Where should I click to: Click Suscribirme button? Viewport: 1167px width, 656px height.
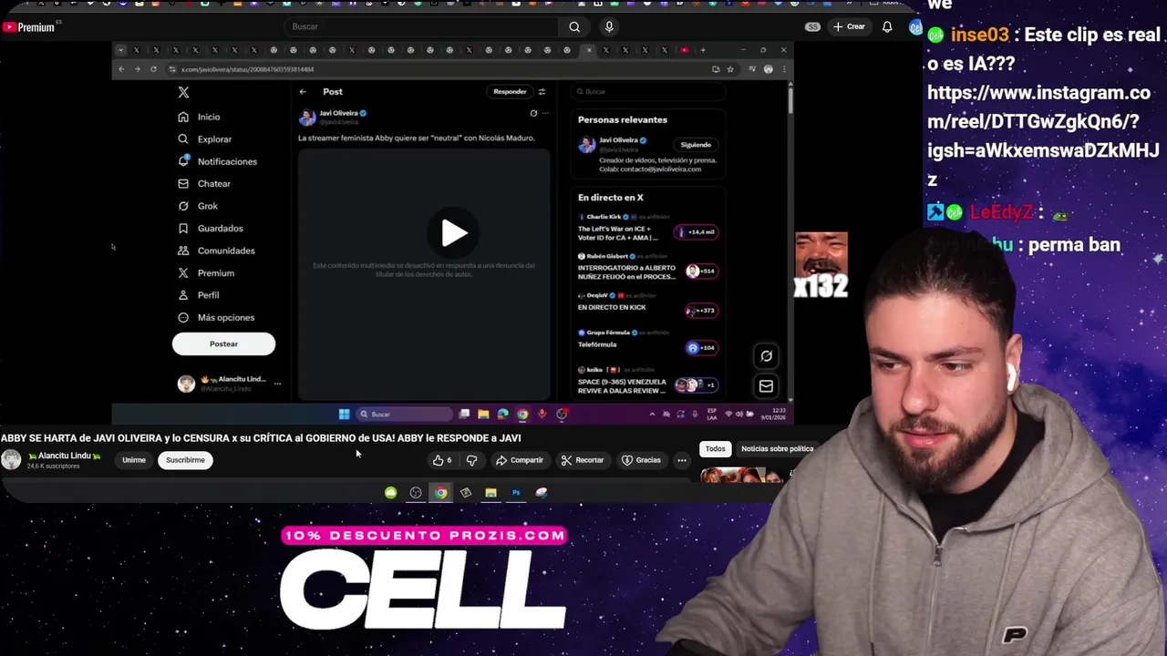point(185,460)
